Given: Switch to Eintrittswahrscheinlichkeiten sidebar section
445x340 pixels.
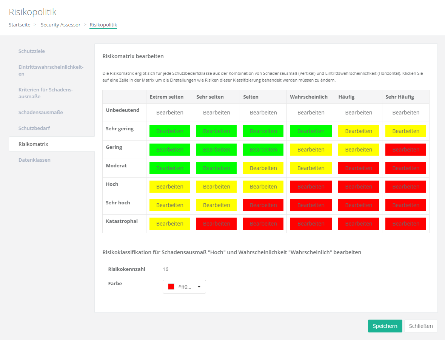Looking at the screenshot, I should [x=51, y=70].
